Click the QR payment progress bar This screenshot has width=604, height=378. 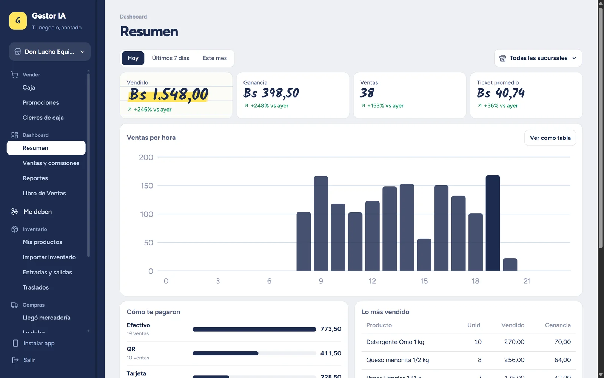click(254, 353)
